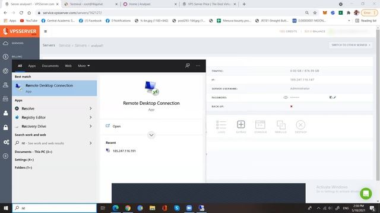Expand the 're' web results arrow
This screenshot has height=213, width=380.
click(91, 143)
